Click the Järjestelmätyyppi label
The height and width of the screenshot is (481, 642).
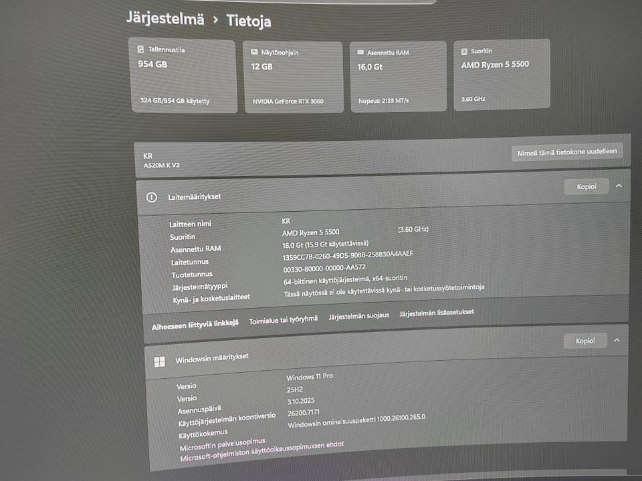tap(200, 287)
